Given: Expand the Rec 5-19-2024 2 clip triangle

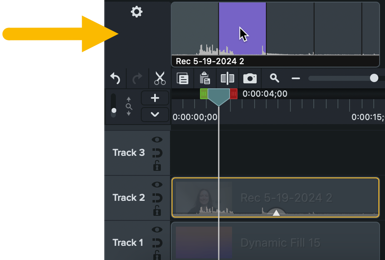Looking at the screenshot, I should [x=276, y=213].
